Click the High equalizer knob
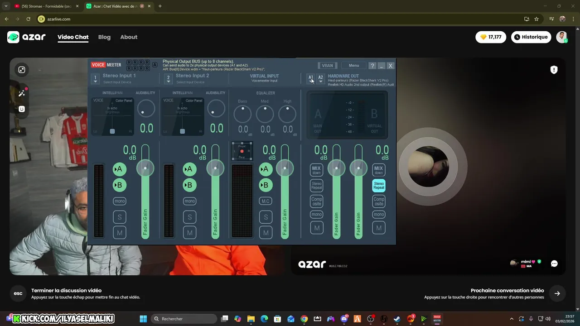The height and width of the screenshot is (326, 580). click(287, 114)
